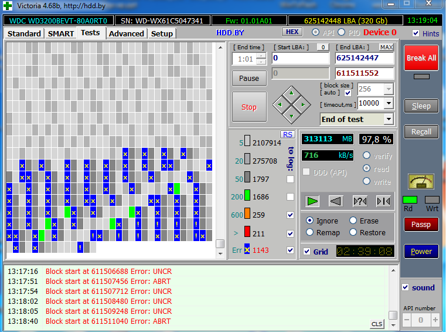Switch to the Standard tab
The image size is (446, 332).
pyautogui.click(x=24, y=33)
